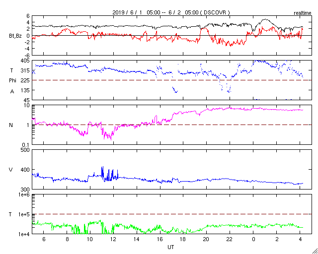Click the '12' hour tick label
This screenshot has height=254, width=318.
(x=113, y=239)
